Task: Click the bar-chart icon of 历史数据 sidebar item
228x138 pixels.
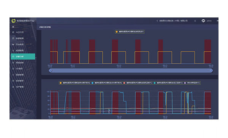Action: point(13,44)
